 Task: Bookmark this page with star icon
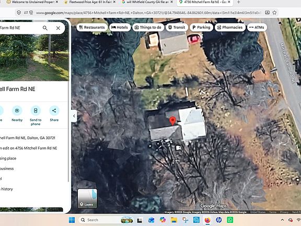point(274,13)
